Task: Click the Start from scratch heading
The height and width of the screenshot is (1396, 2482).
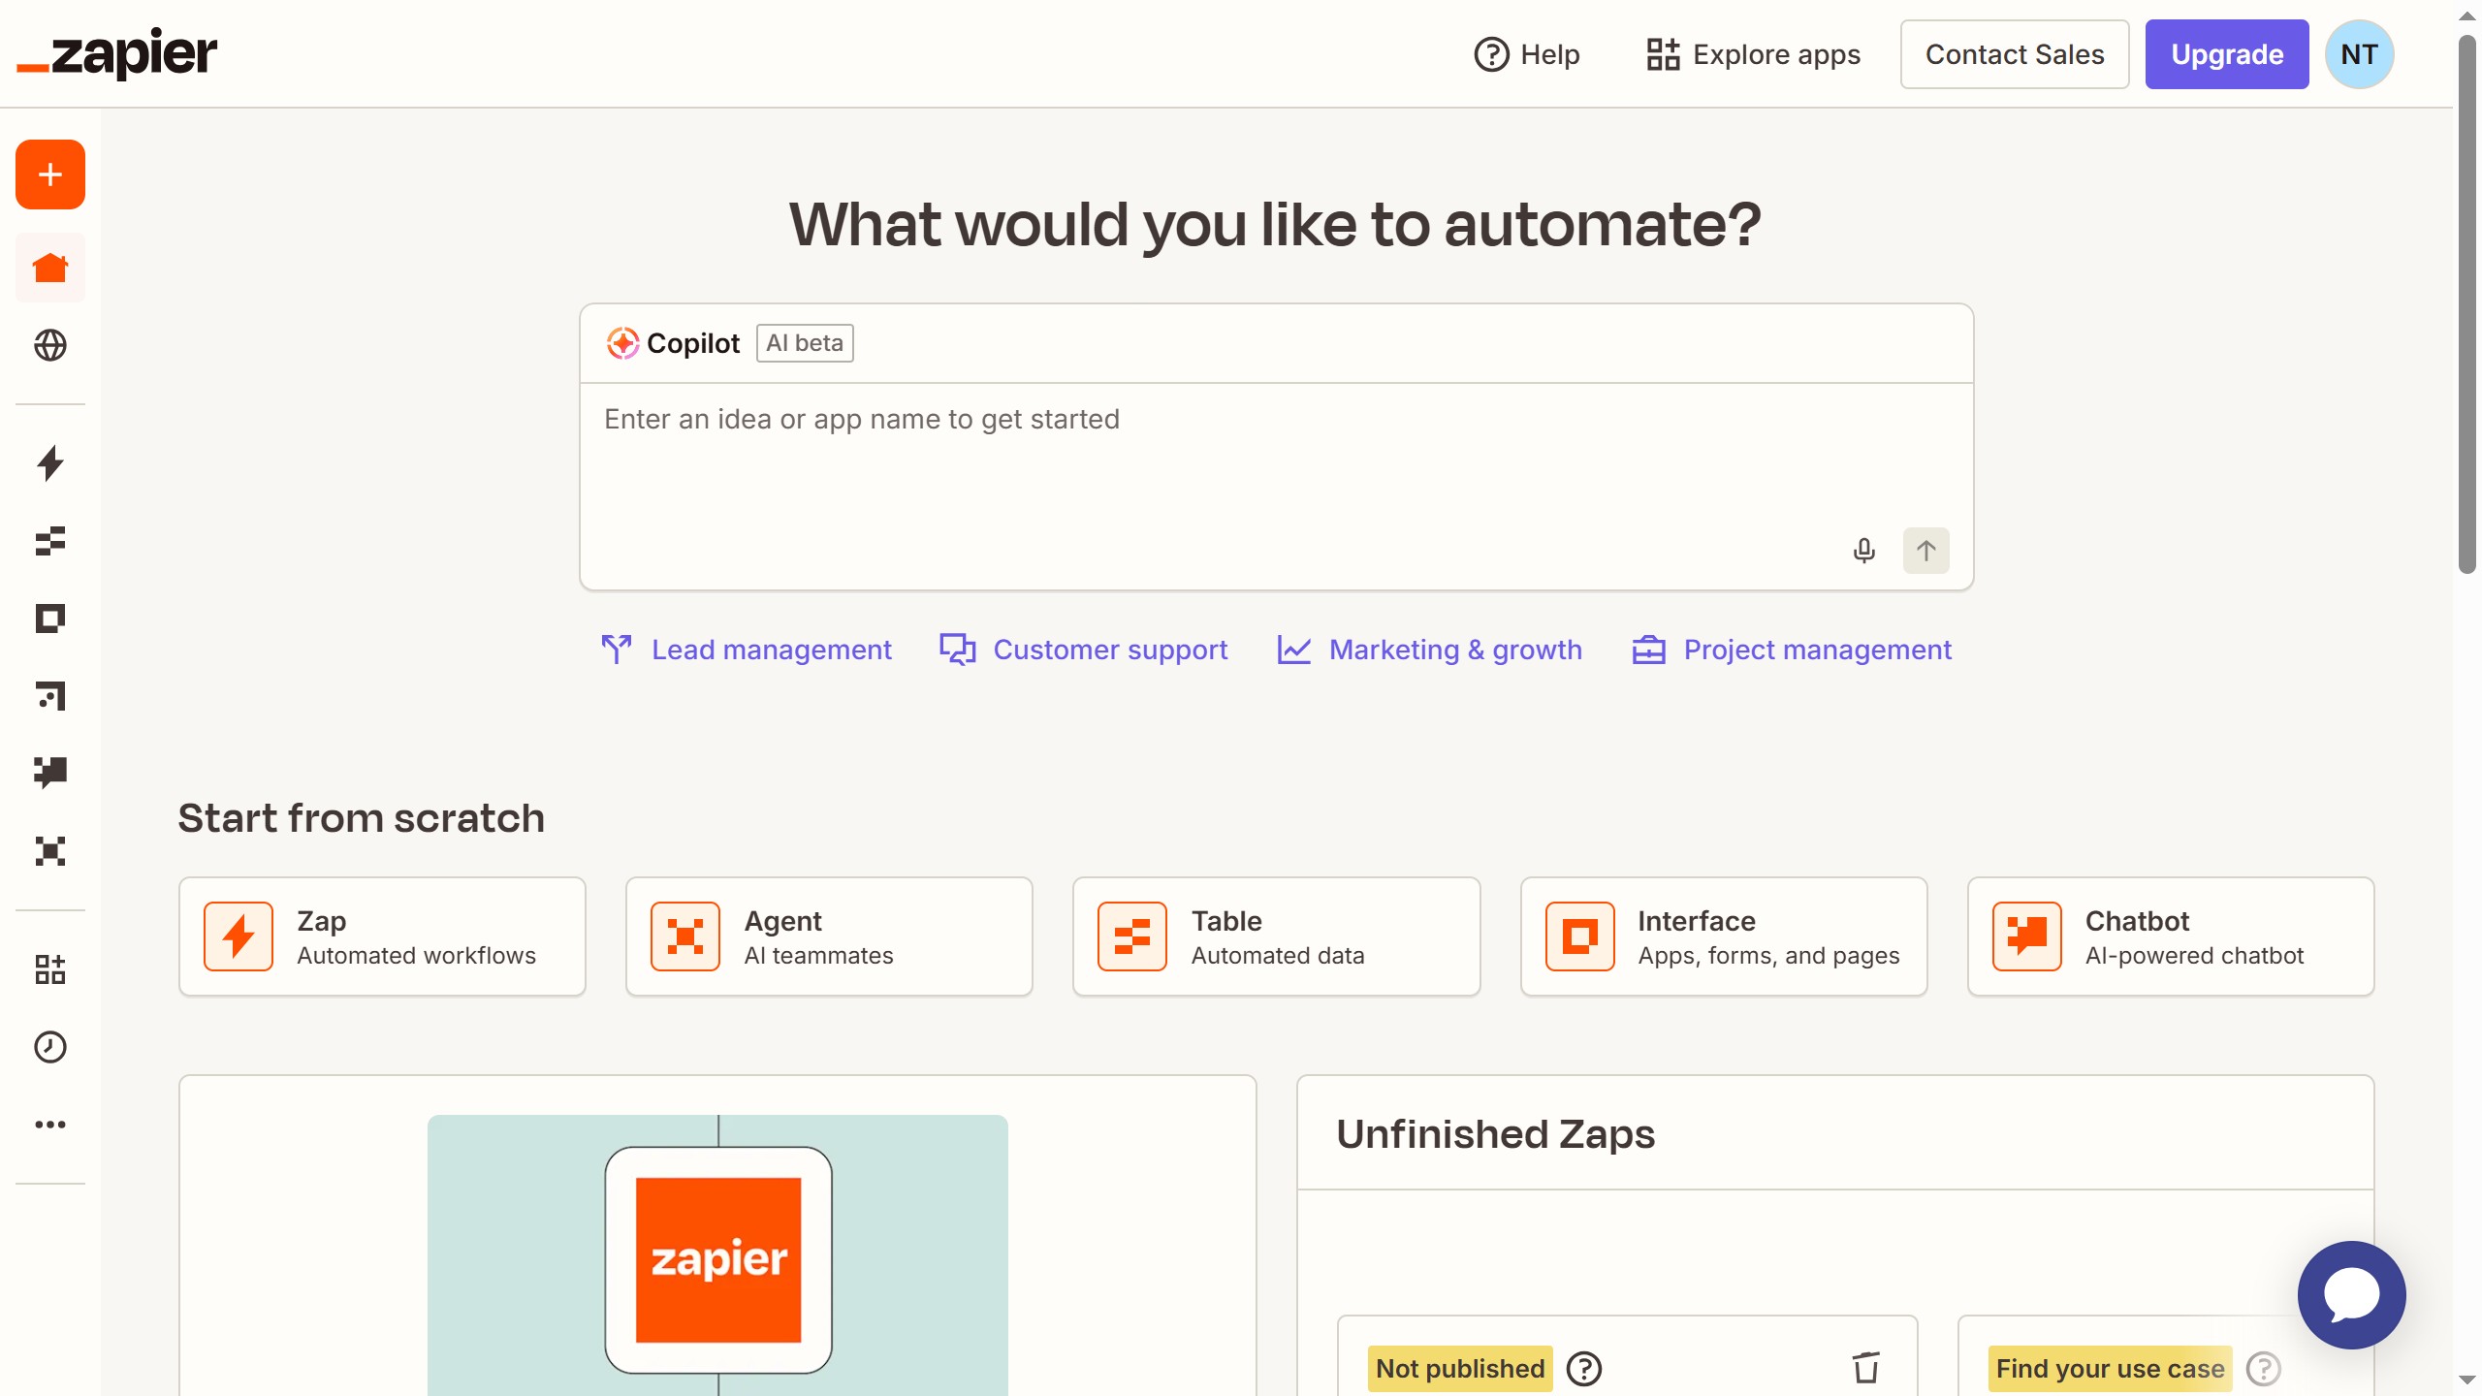Action: pyautogui.click(x=361, y=818)
